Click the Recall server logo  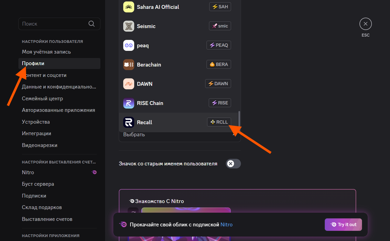tap(129, 122)
